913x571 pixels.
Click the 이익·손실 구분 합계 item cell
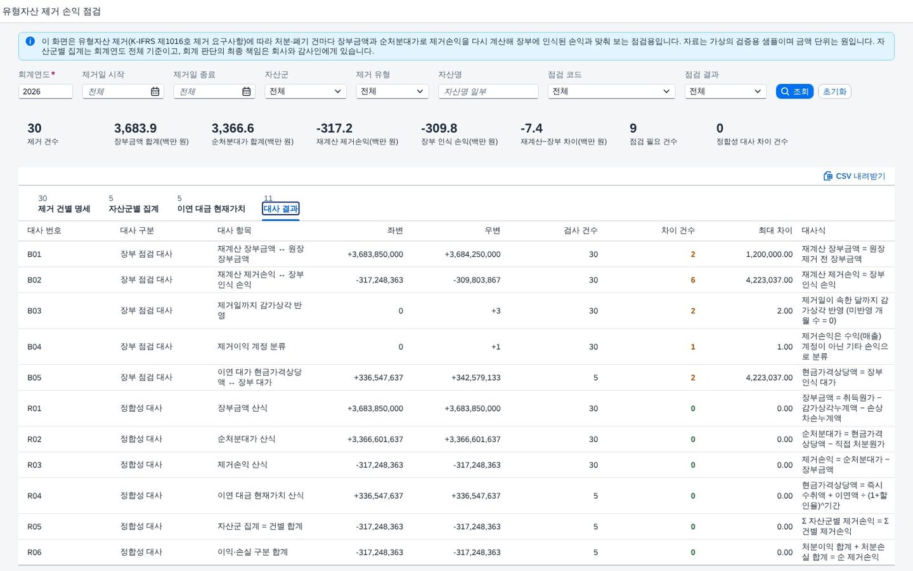click(252, 552)
